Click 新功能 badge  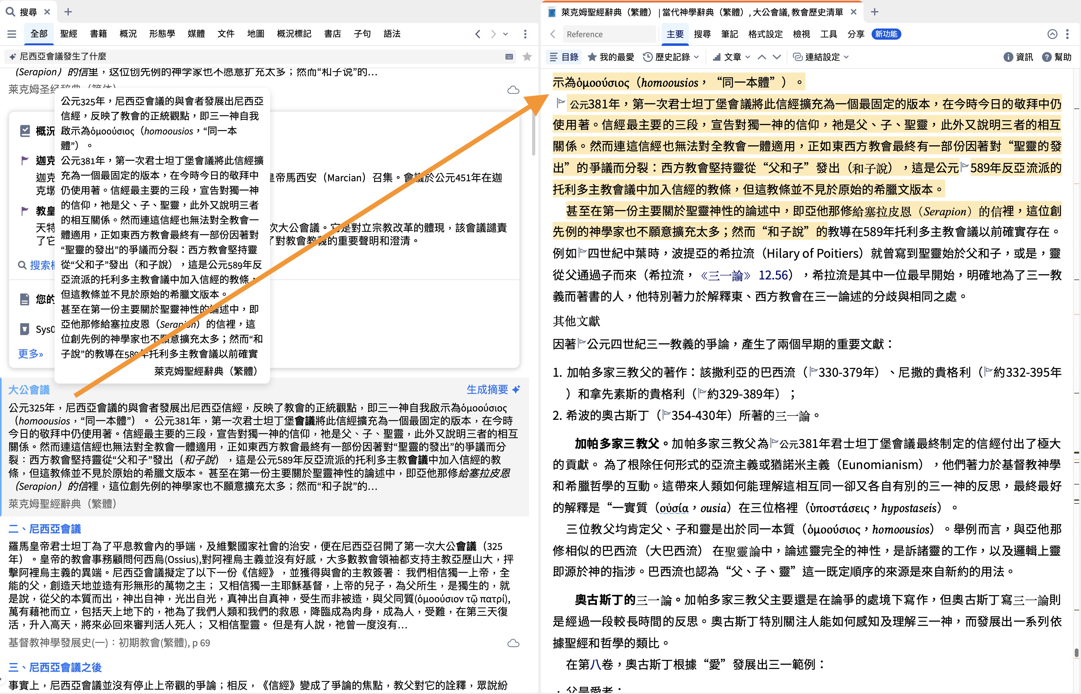886,34
